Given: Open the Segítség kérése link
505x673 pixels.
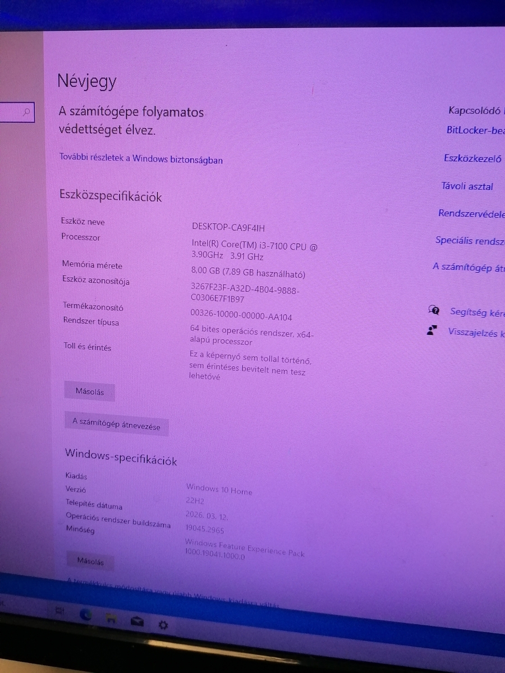Looking at the screenshot, I should click(x=478, y=312).
